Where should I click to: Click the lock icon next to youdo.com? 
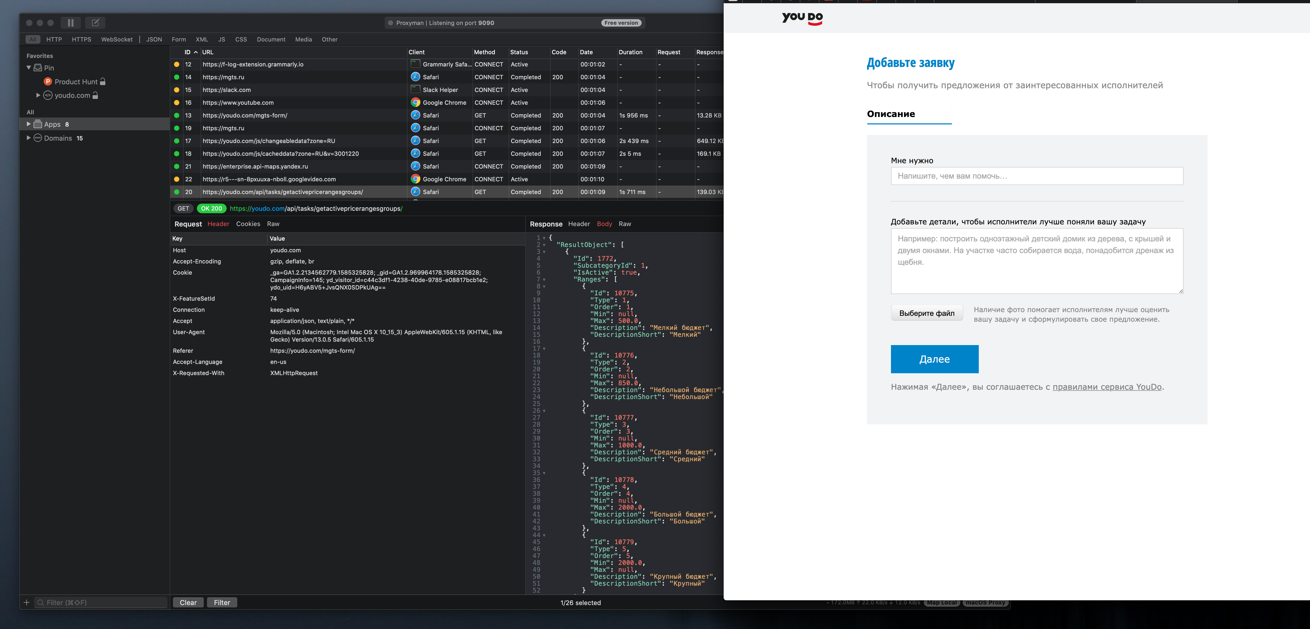95,95
